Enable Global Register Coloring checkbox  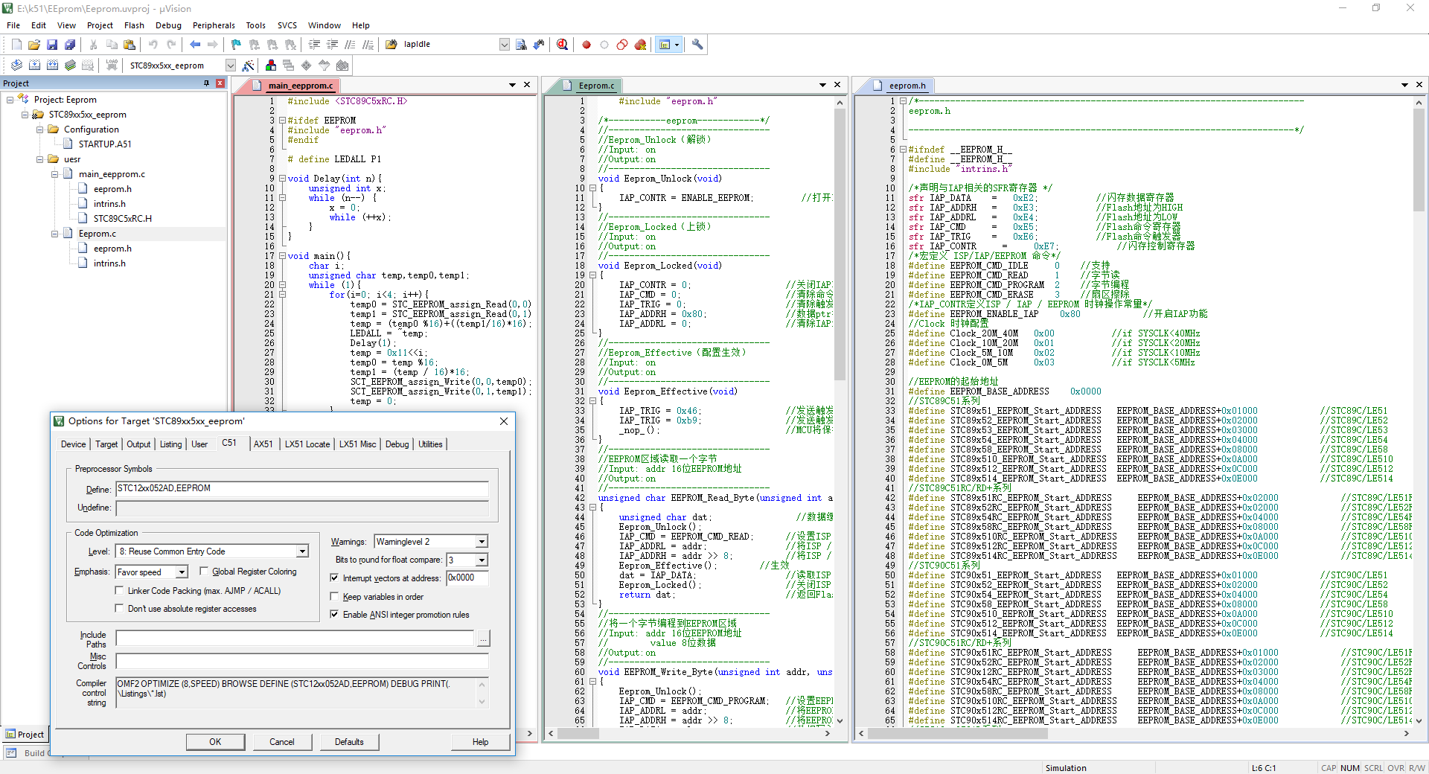[204, 572]
